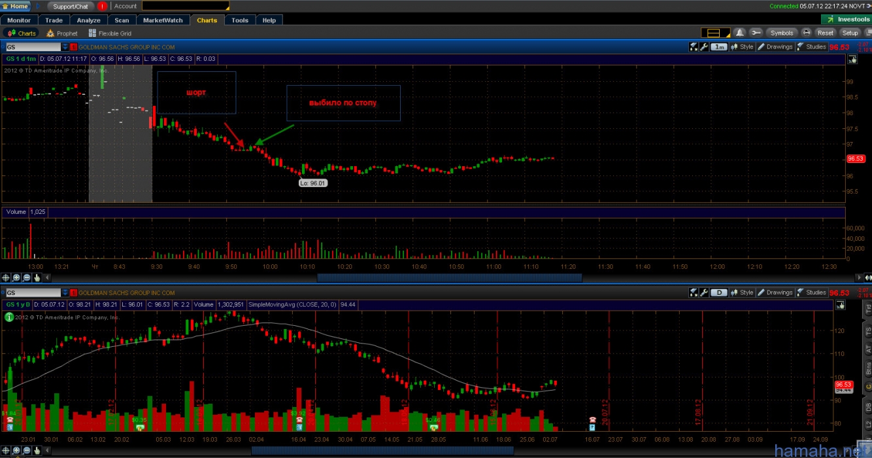Screen dimensions: 872x458
Task: Click the Connected status text
Action: [784, 6]
